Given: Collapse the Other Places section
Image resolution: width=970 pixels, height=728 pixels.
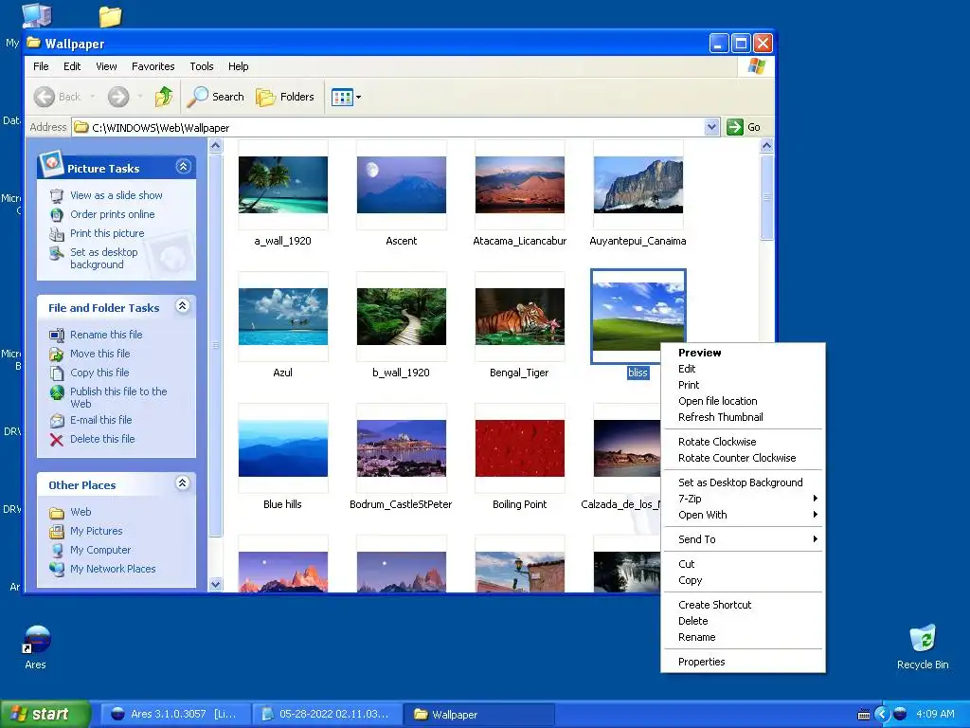Looking at the screenshot, I should [x=183, y=482].
